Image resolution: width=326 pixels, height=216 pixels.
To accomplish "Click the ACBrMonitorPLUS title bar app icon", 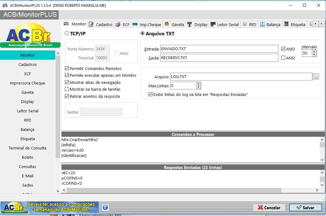I will pos(5,6).
